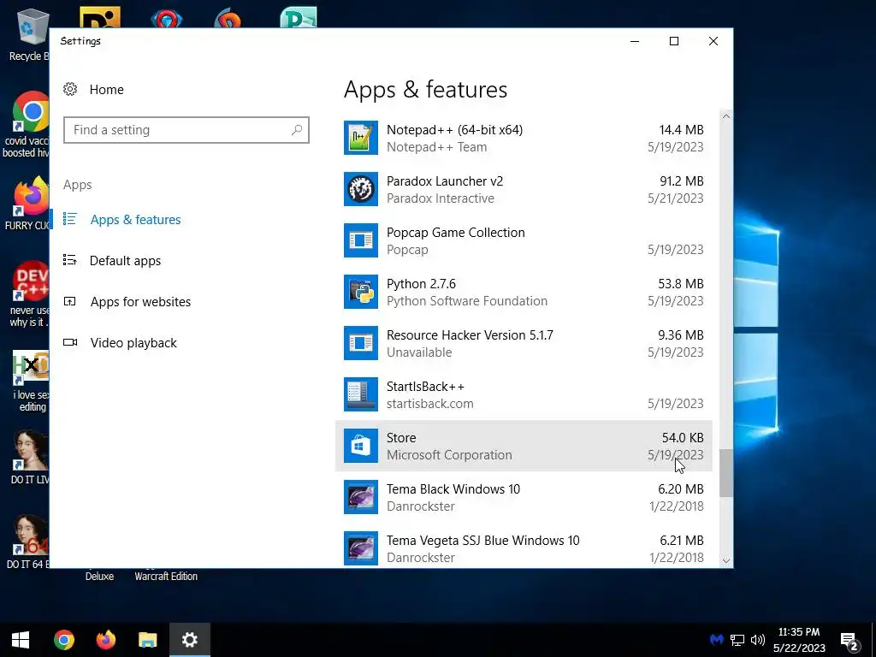Click the scrollbar up arrow
Screen dimensions: 876x657
point(725,116)
